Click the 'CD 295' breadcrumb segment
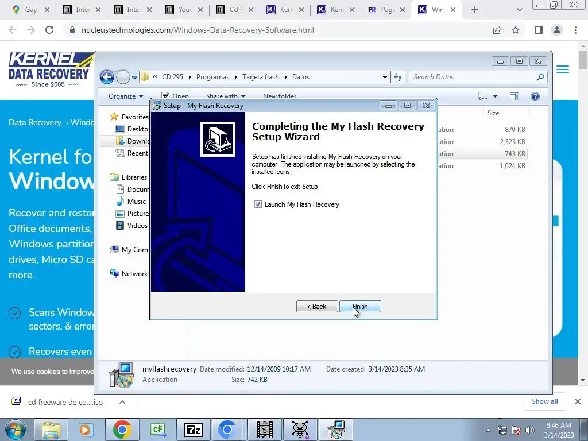Screen dimensions: 588x441 point(172,77)
